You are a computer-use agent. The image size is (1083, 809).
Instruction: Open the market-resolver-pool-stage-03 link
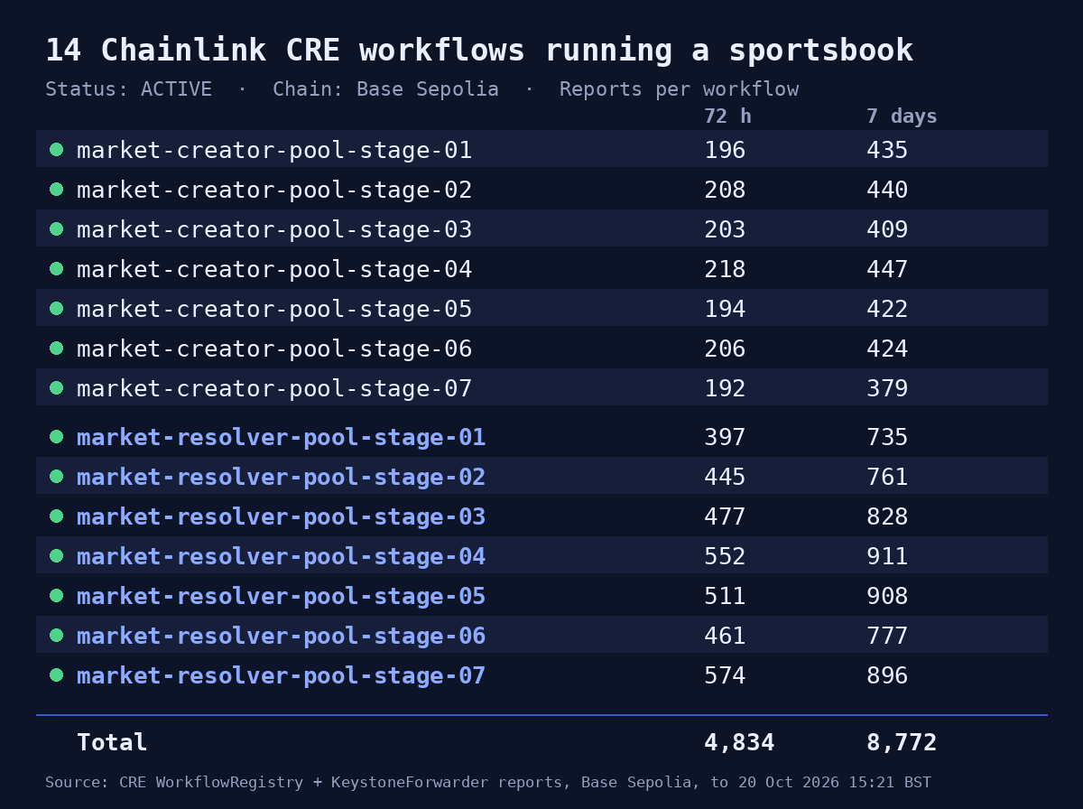[281, 517]
